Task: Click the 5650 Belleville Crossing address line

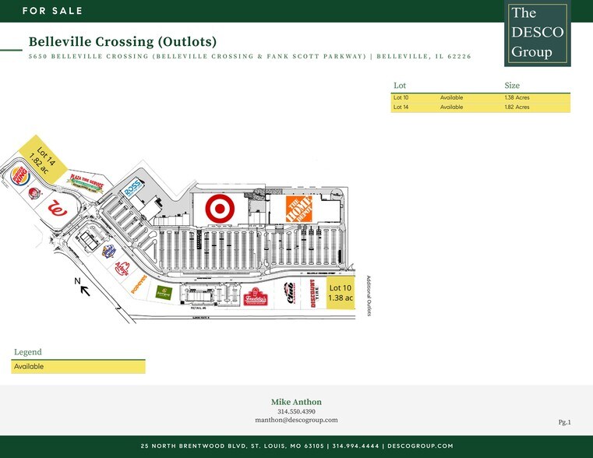Action: pyautogui.click(x=250, y=56)
